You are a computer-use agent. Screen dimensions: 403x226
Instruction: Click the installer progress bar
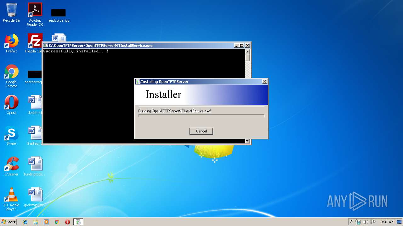point(201,116)
